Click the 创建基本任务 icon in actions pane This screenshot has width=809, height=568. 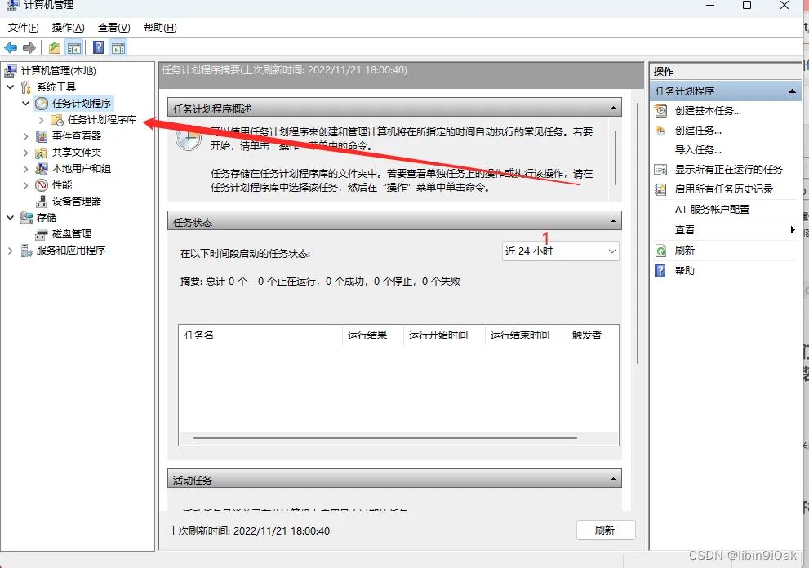click(x=660, y=110)
